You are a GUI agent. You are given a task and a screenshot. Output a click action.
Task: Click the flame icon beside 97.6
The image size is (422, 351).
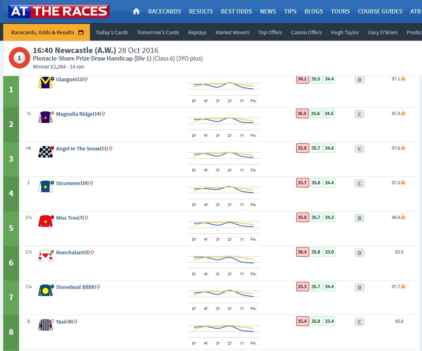(x=403, y=148)
